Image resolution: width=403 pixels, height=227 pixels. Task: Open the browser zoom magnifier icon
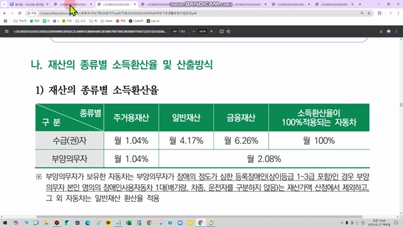pyautogui.click(x=362, y=13)
